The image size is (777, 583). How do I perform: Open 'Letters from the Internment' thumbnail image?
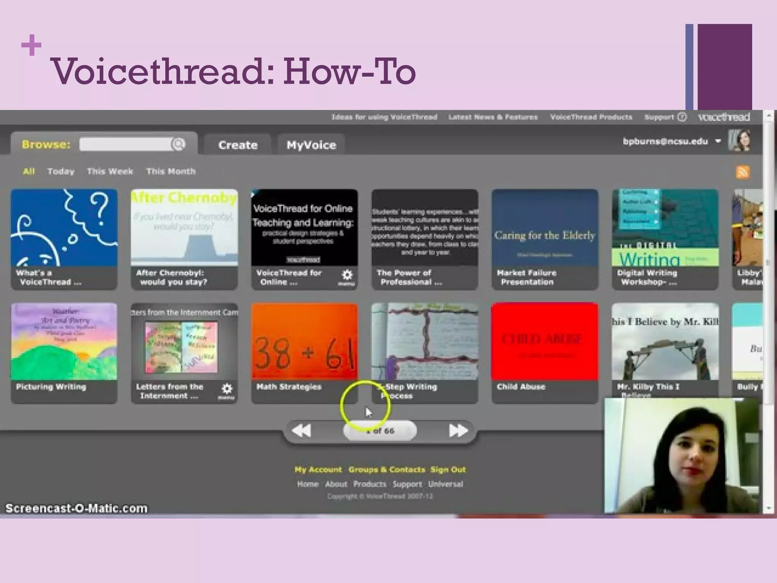pyautogui.click(x=184, y=342)
